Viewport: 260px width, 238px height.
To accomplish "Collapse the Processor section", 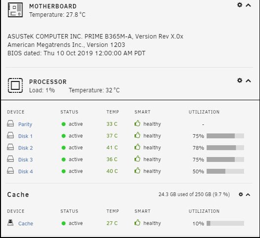I will tap(248, 81).
